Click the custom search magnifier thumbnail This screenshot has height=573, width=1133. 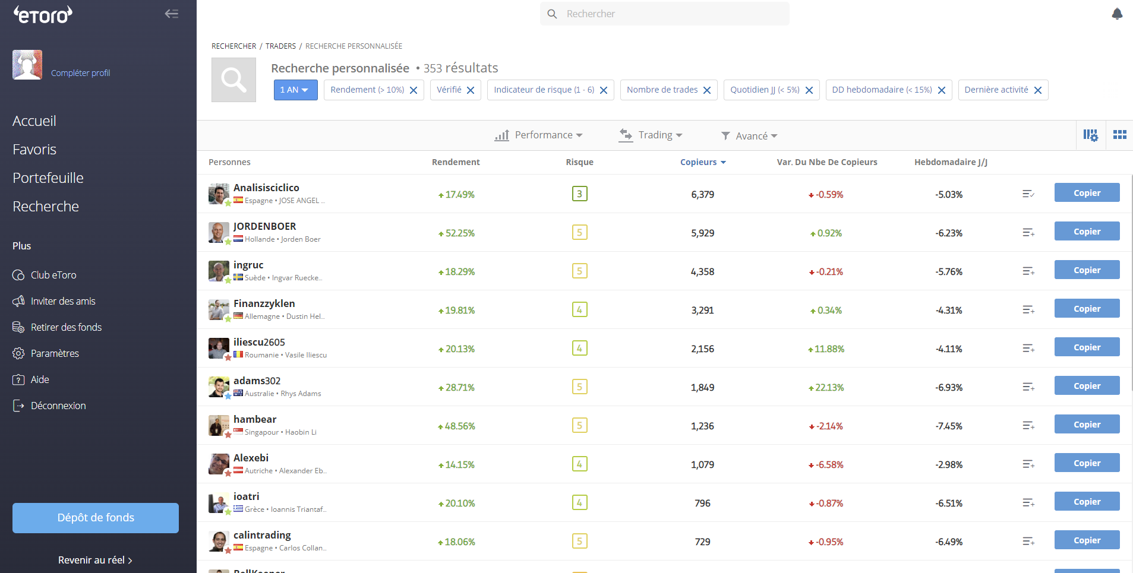tap(233, 80)
